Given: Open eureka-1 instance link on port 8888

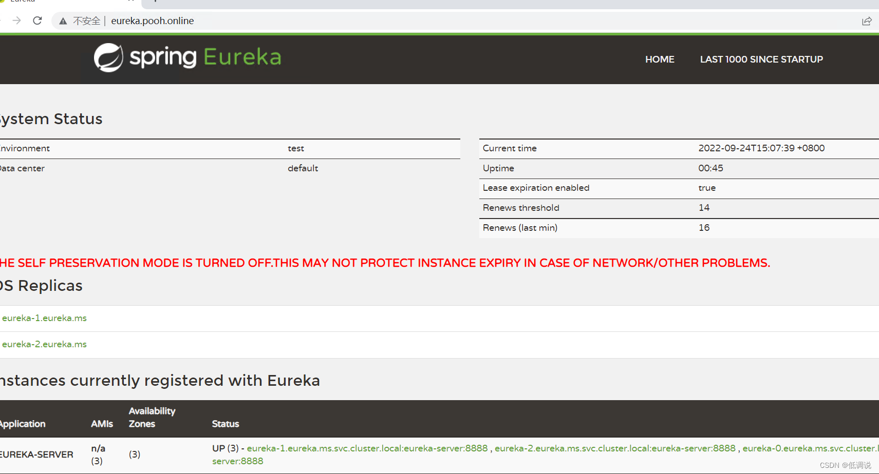Looking at the screenshot, I should (367, 448).
